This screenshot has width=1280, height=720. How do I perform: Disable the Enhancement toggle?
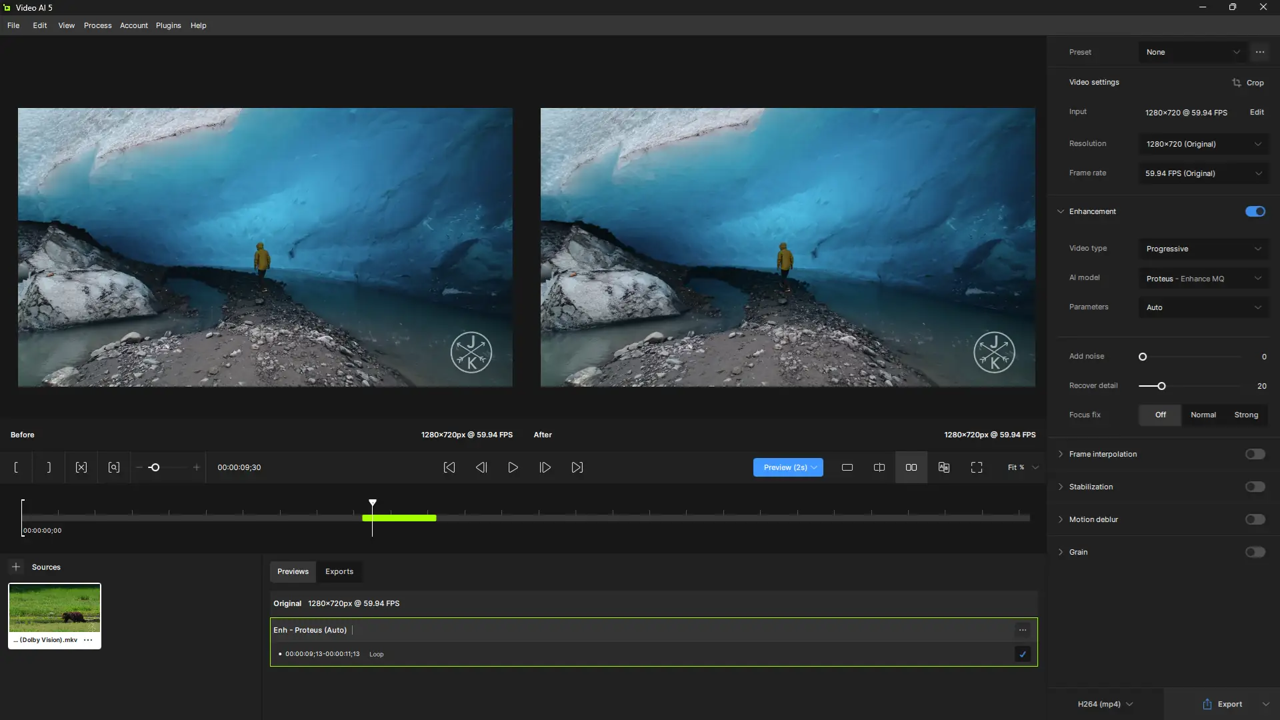[x=1255, y=211]
